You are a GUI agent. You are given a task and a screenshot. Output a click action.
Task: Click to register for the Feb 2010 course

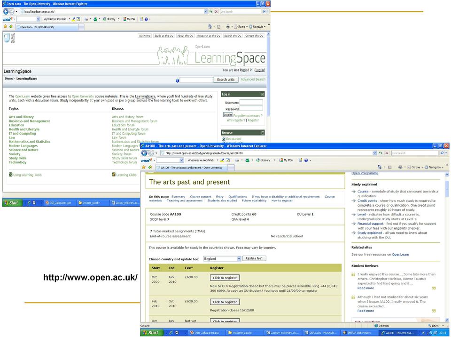[225, 302]
